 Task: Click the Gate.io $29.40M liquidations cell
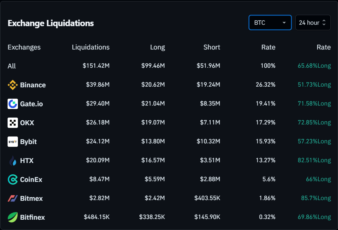pyautogui.click(x=98, y=104)
